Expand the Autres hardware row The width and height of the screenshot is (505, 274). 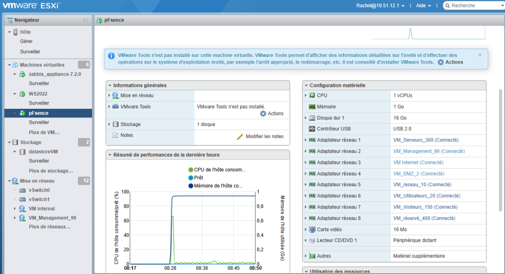click(x=306, y=256)
